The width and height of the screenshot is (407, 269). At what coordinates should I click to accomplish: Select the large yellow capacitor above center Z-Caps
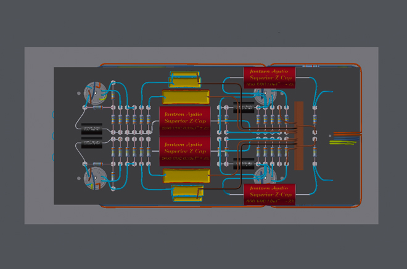pyautogui.click(x=186, y=97)
